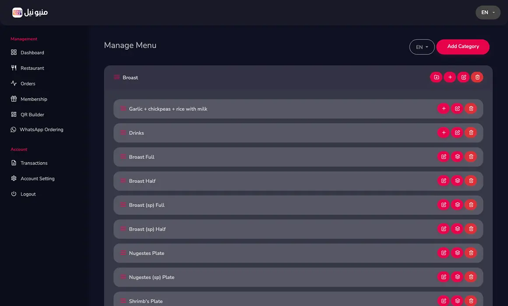Image resolution: width=508 pixels, height=306 pixels.
Task: Click the plus icon on Broast category
Action: (450, 77)
